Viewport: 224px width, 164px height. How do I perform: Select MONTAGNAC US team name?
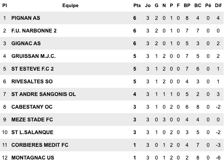(x=33, y=158)
